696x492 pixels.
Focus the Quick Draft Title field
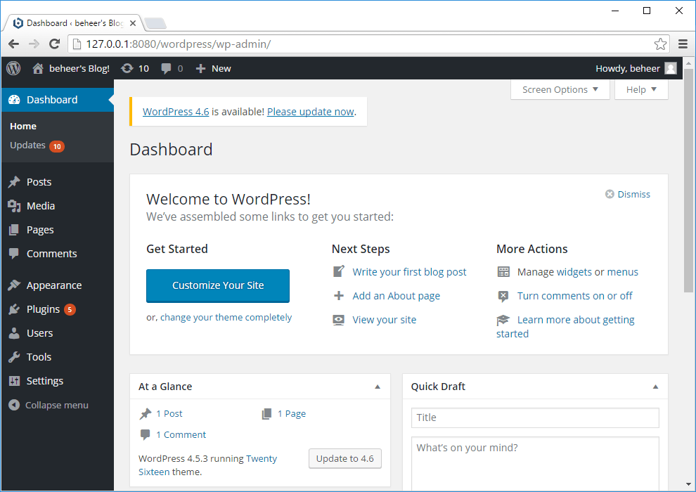(535, 417)
